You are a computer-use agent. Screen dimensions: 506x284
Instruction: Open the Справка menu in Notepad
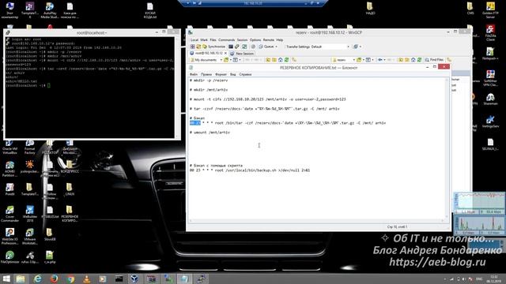245,74
